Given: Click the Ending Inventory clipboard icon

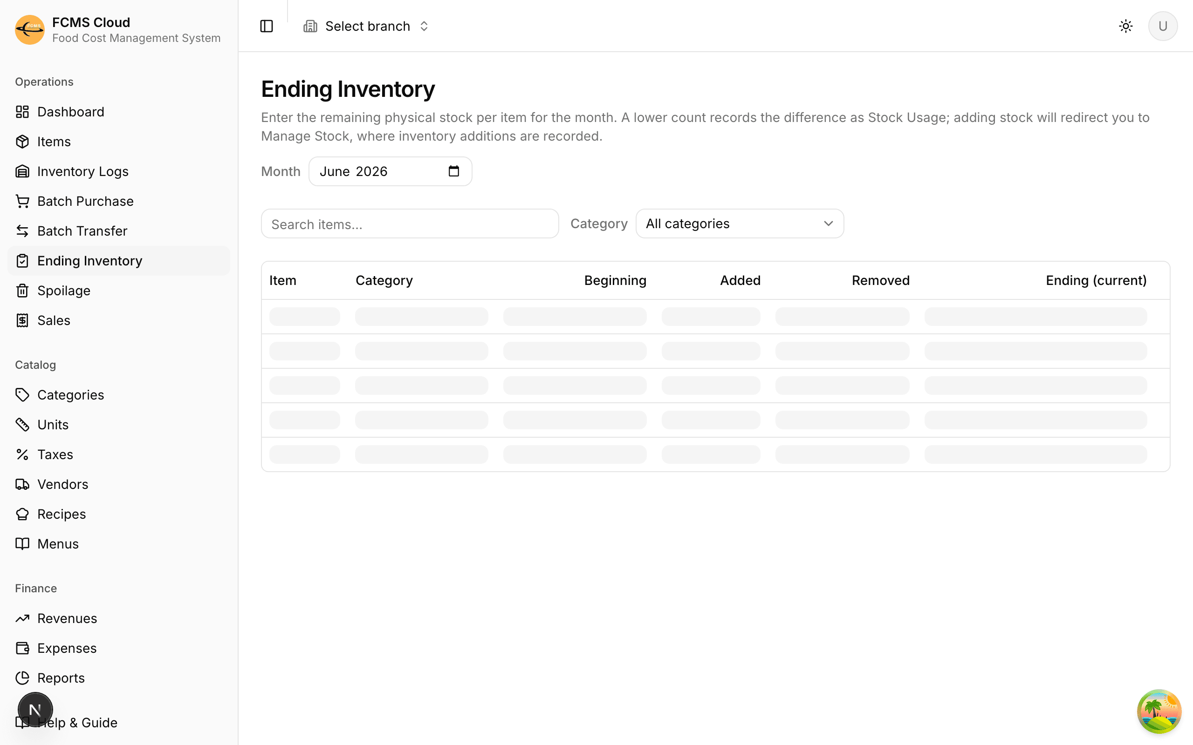Looking at the screenshot, I should [22, 261].
